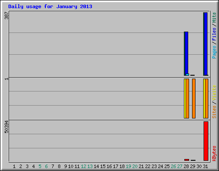219x171 pixels.
Task: Click the 50394 KBytes axis value
Action: point(6,127)
